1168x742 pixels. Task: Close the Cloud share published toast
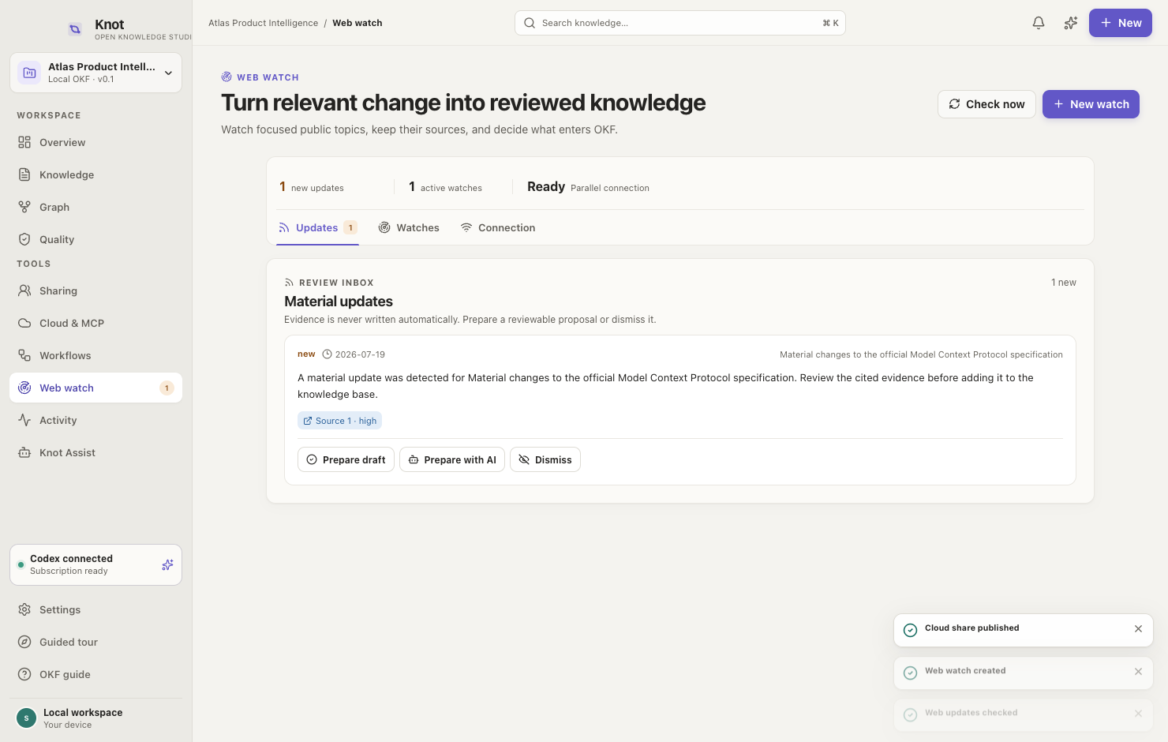click(x=1138, y=629)
